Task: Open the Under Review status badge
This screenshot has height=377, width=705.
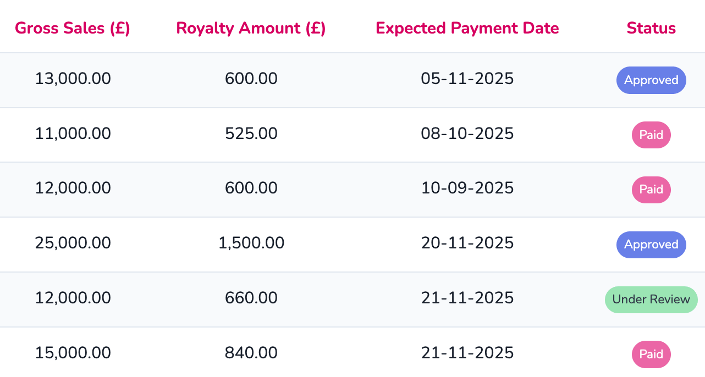Action: click(x=651, y=300)
